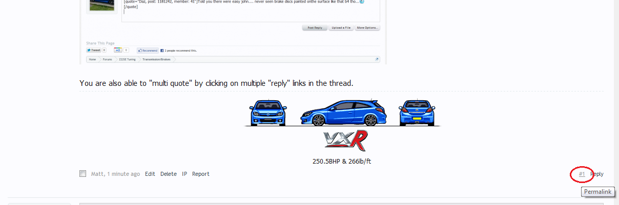The width and height of the screenshot is (619, 205).
Task: Open Matt's profile link
Action: coord(97,174)
